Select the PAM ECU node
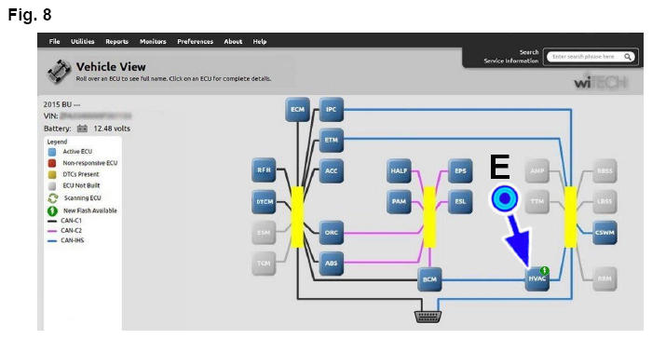 tap(399, 202)
